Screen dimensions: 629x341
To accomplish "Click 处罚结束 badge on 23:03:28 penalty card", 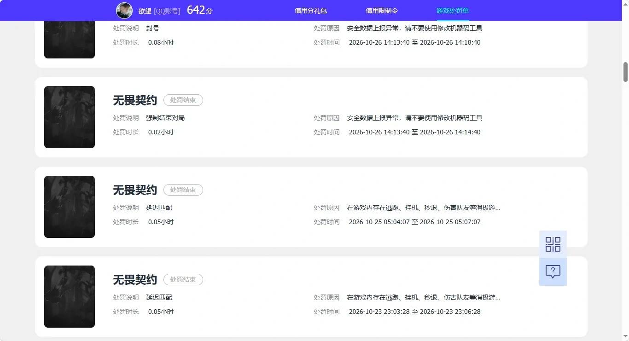I will 183,279.
